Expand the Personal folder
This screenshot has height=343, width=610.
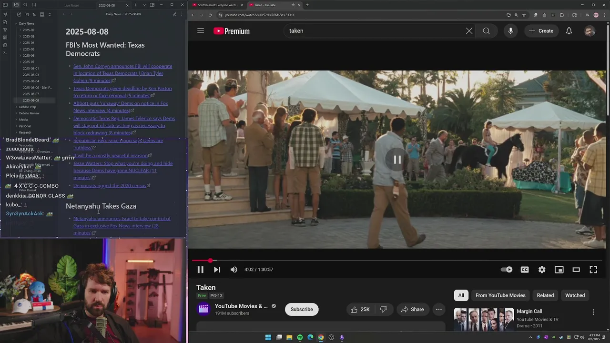24,126
